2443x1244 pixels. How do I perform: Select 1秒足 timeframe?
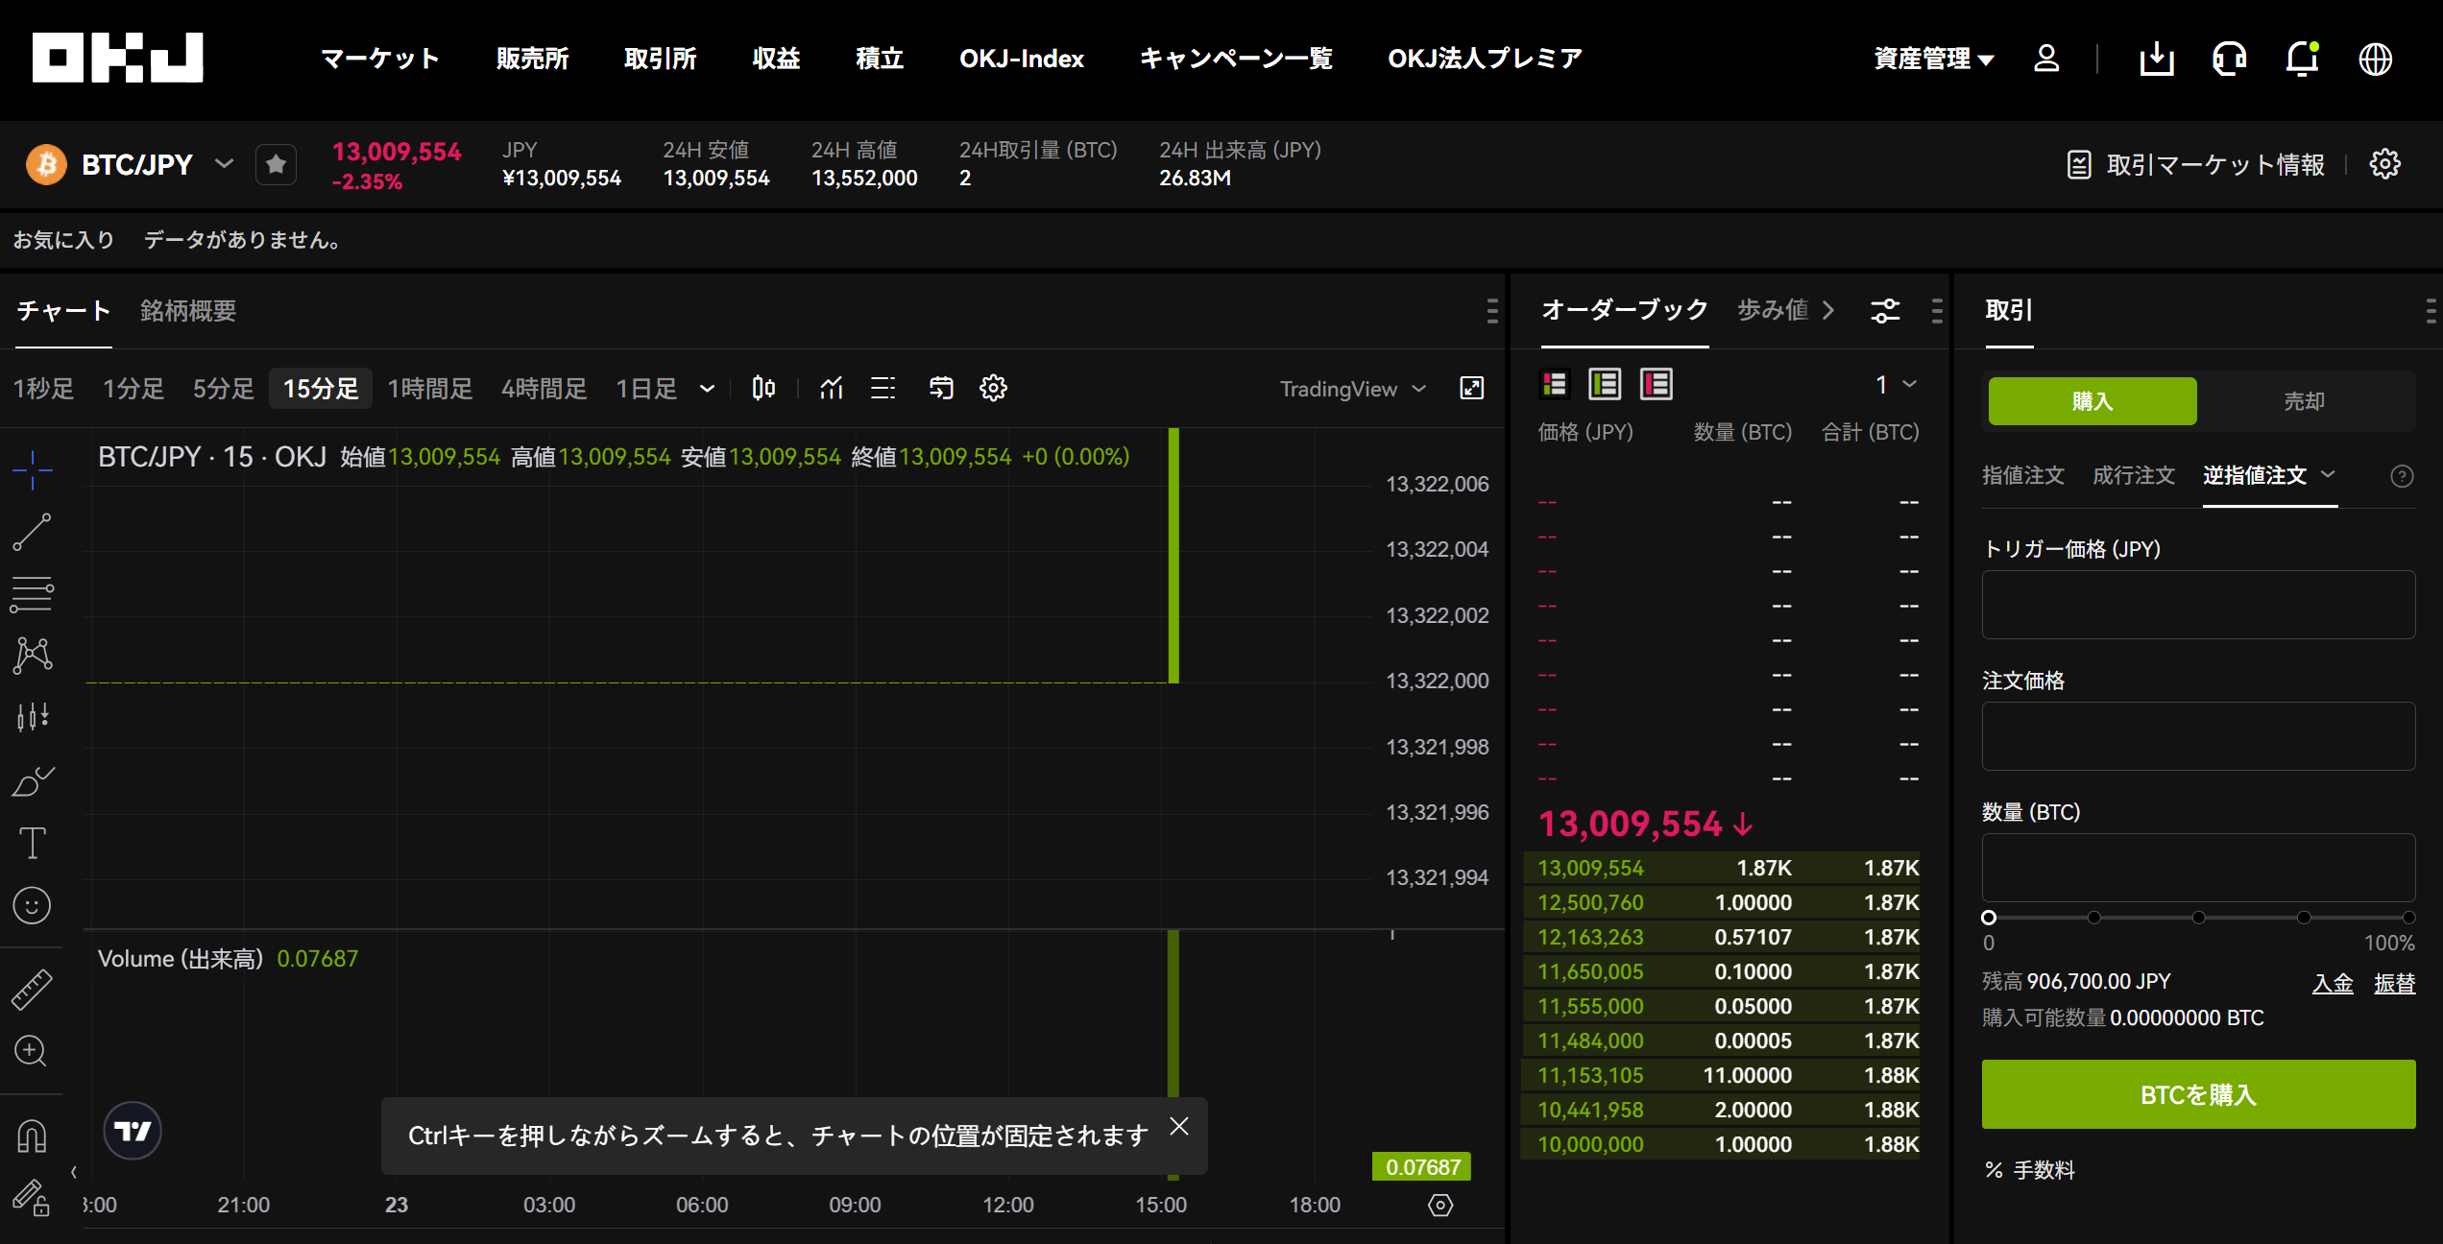tap(43, 389)
